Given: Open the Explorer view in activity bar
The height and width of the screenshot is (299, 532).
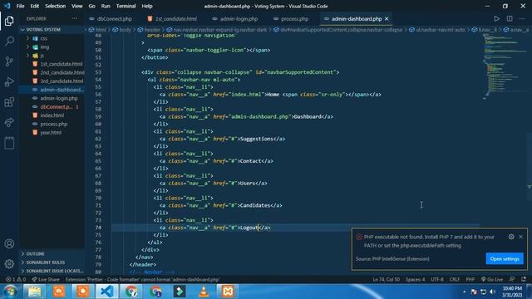Looking at the screenshot, I should click(9, 21).
